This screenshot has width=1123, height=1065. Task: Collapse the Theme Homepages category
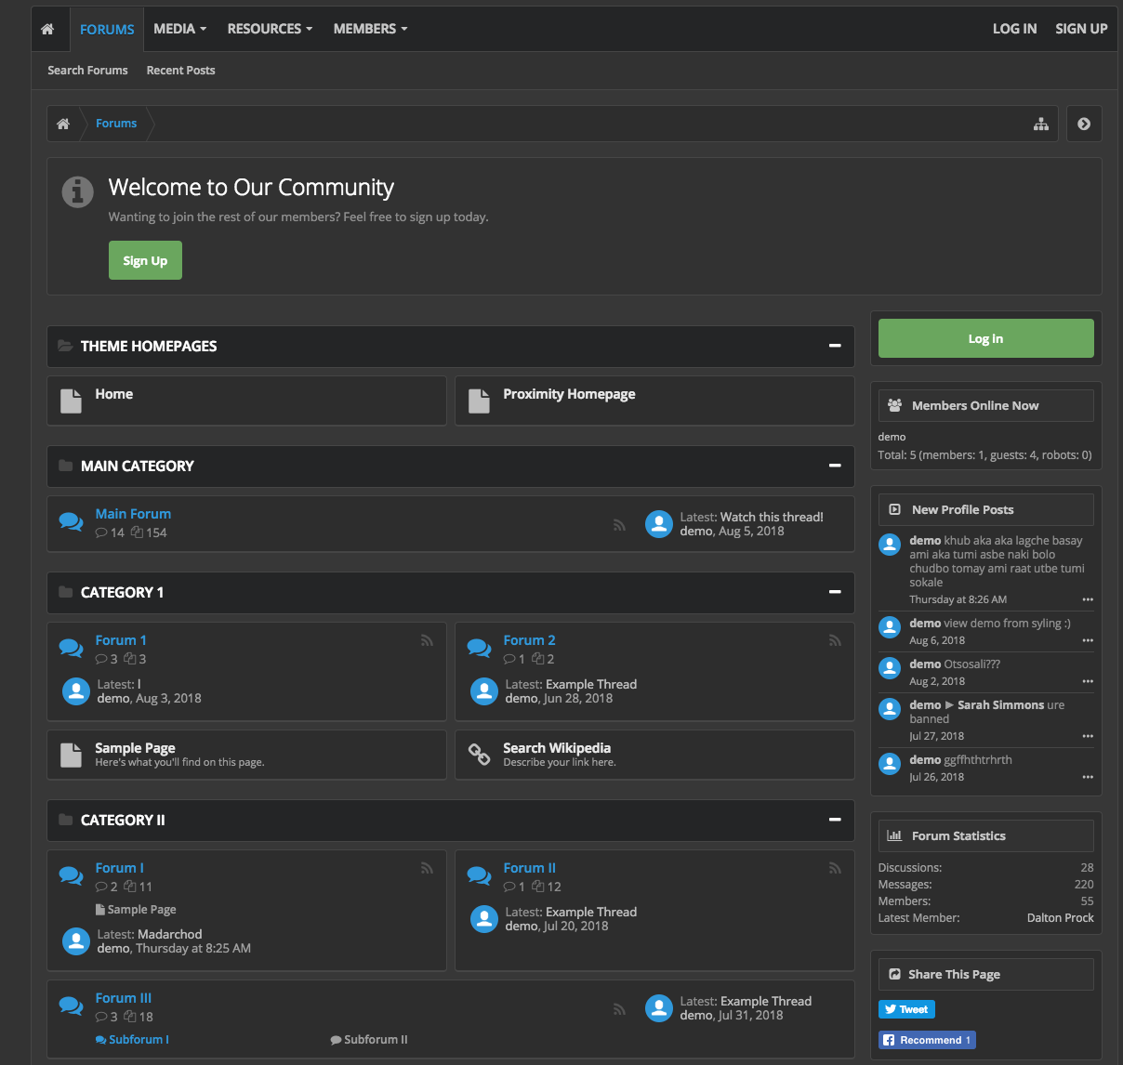point(835,346)
